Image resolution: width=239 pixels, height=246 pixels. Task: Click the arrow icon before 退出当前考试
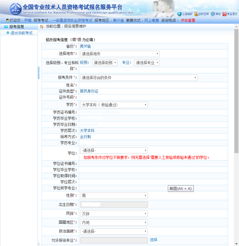pyautogui.click(x=8, y=33)
